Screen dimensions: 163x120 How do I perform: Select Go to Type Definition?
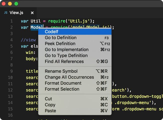tap(75, 55)
